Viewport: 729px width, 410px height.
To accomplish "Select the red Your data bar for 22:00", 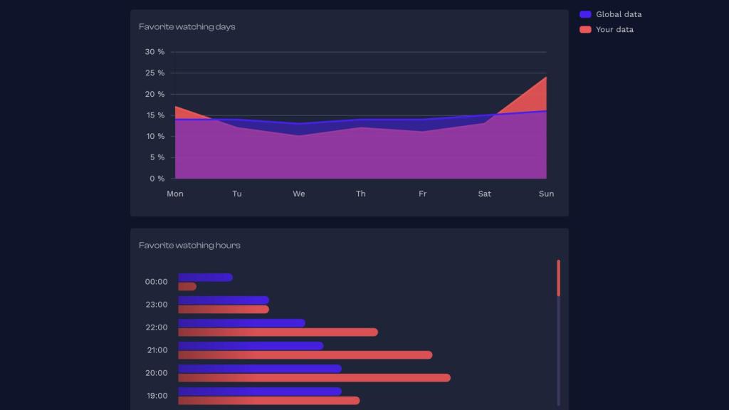I will [278, 332].
